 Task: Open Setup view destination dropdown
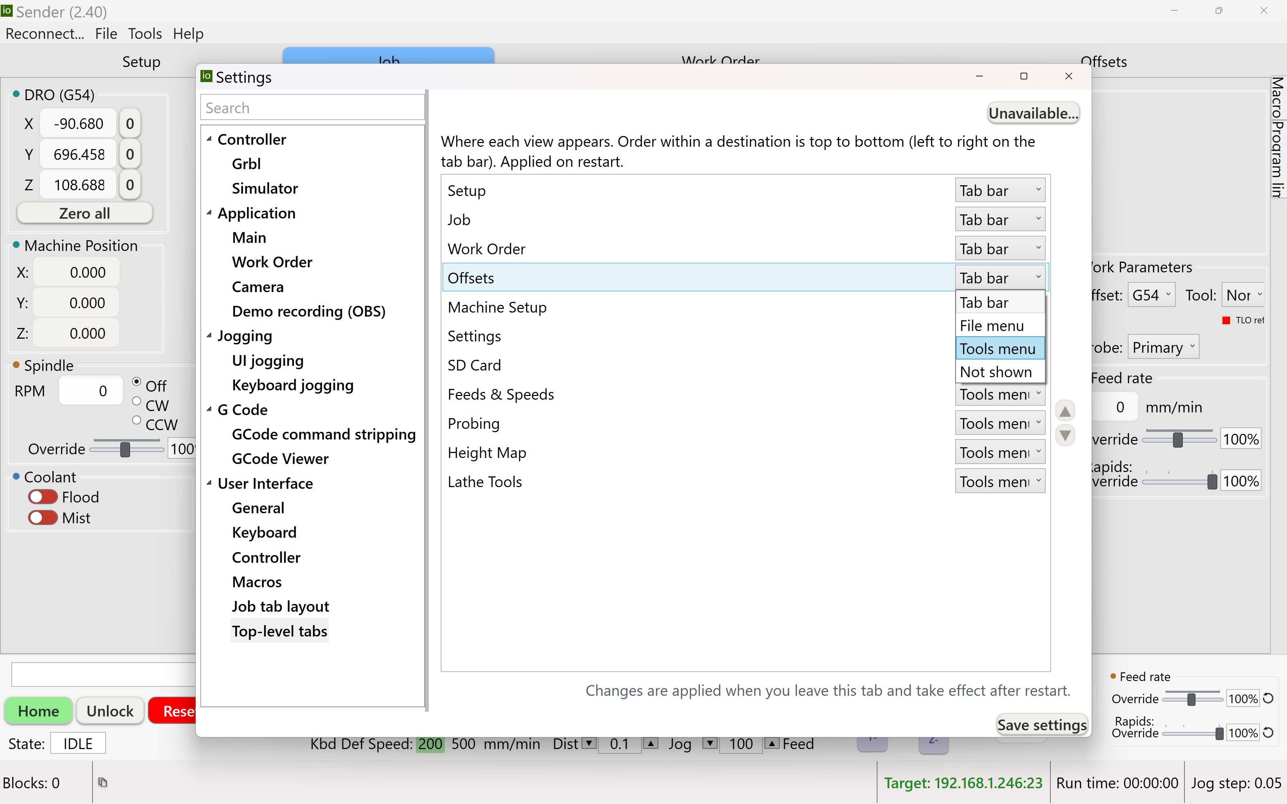coord(1000,190)
